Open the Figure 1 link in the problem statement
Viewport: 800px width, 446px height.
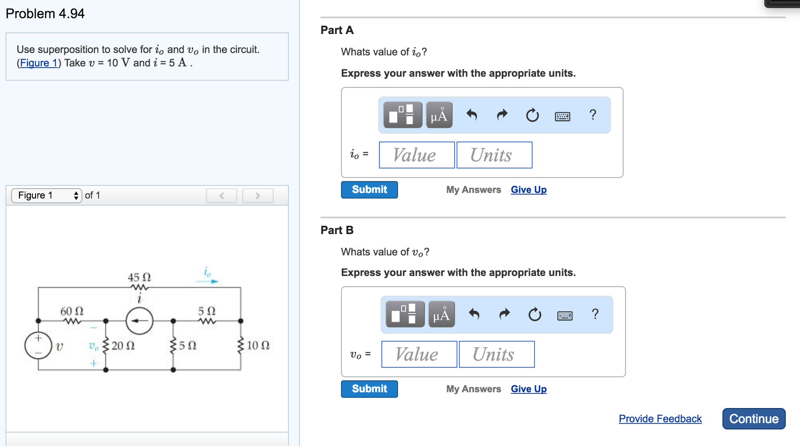[39, 63]
